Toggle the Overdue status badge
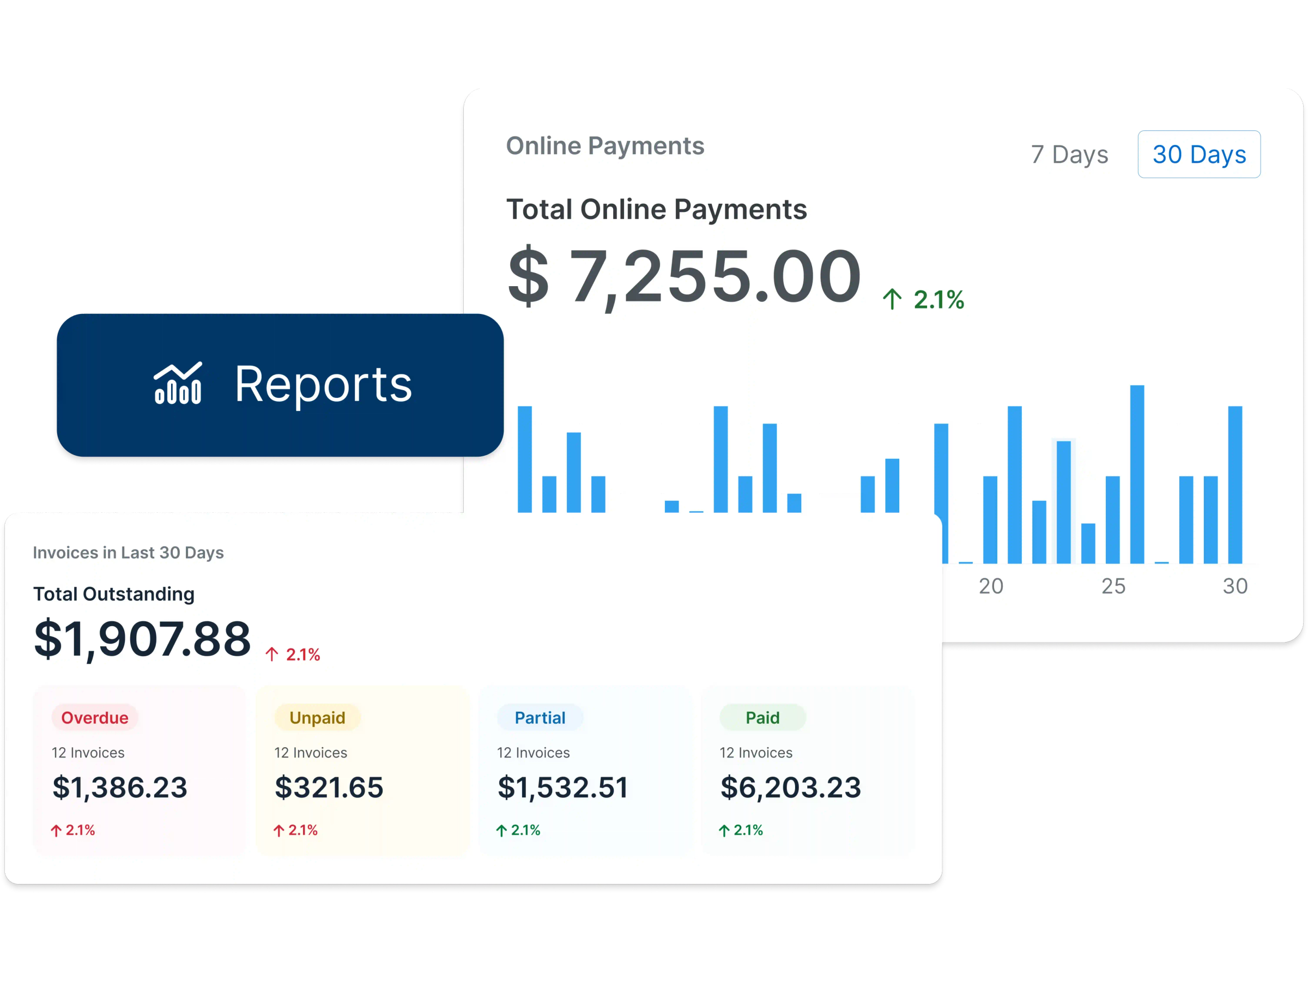This screenshot has width=1308, height=981. (x=95, y=718)
